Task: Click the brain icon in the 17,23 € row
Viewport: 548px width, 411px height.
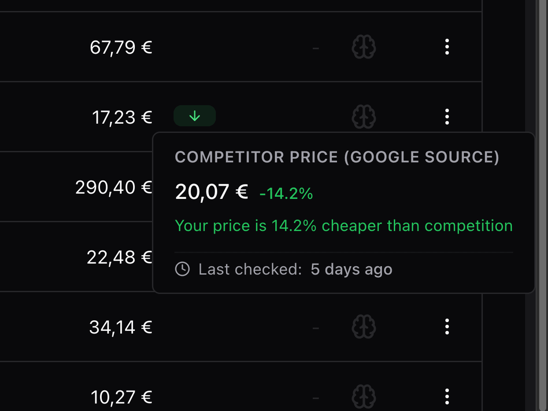Action: [363, 117]
